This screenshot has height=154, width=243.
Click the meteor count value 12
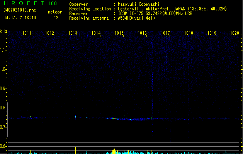tap(56, 18)
